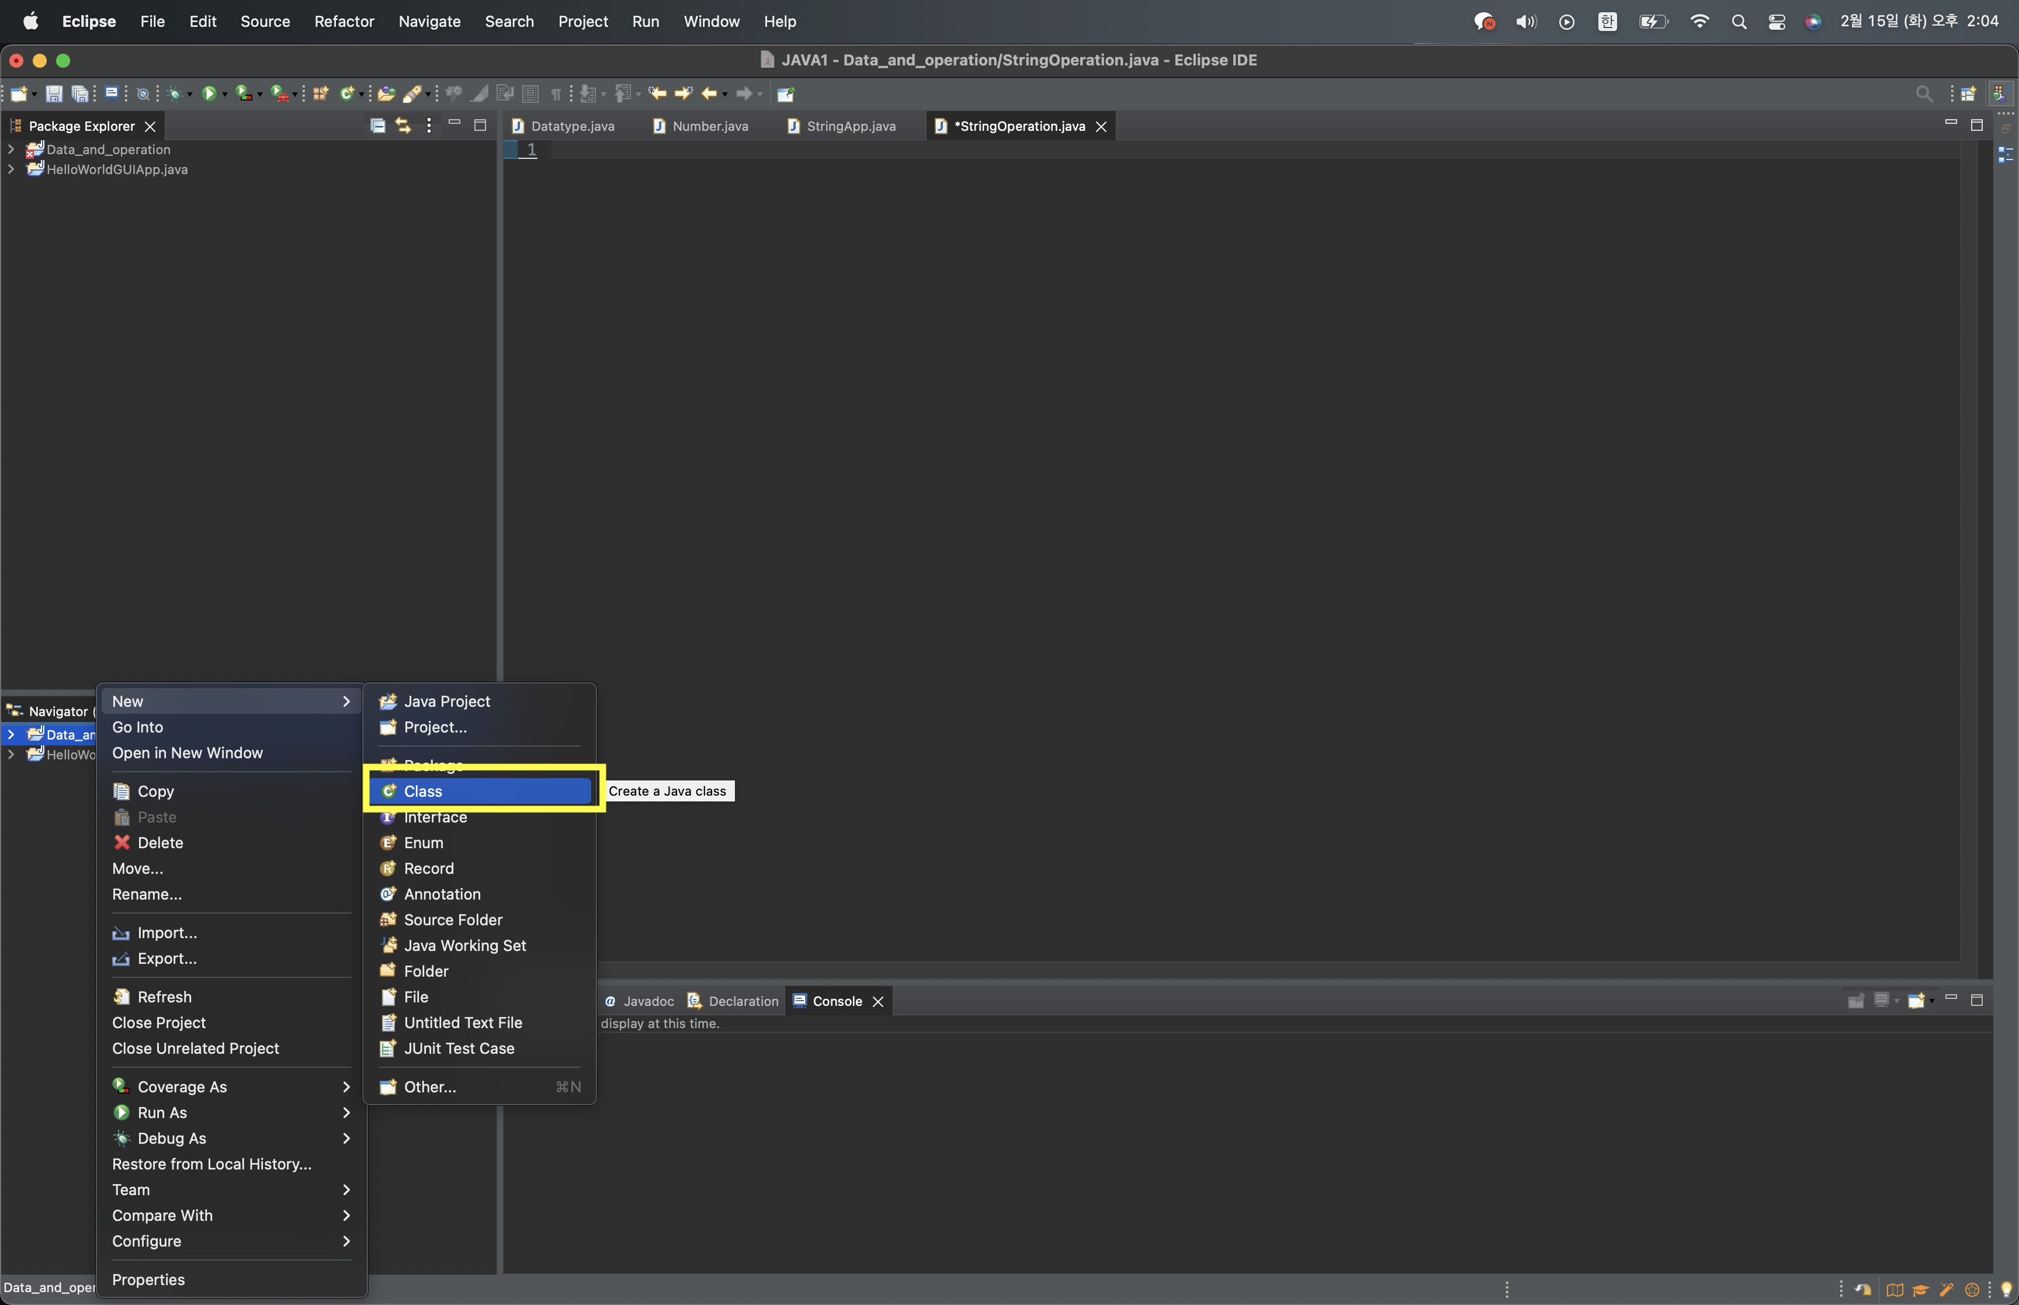
Task: Click Properties at the context menu bottom
Action: tap(148, 1279)
